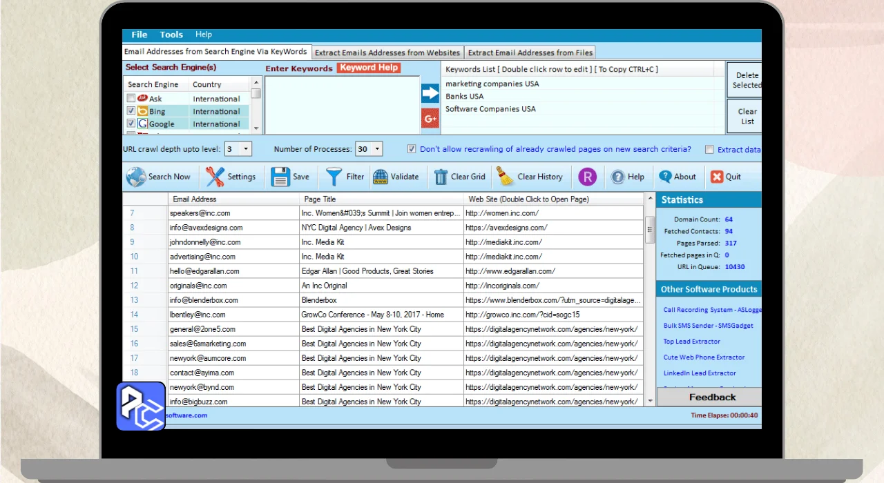Open the Number of Processes dropdown
This screenshot has width=884, height=483.
click(x=377, y=149)
